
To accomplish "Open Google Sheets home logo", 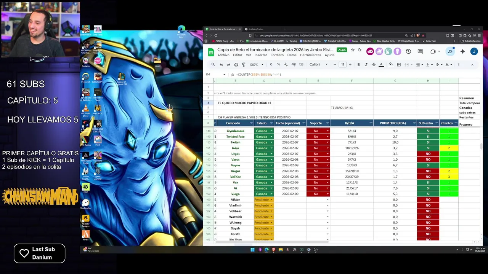I will tap(211, 52).
